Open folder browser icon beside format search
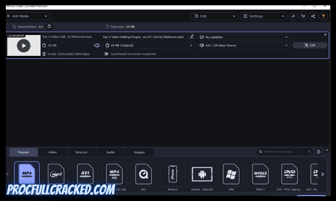 coord(319,152)
